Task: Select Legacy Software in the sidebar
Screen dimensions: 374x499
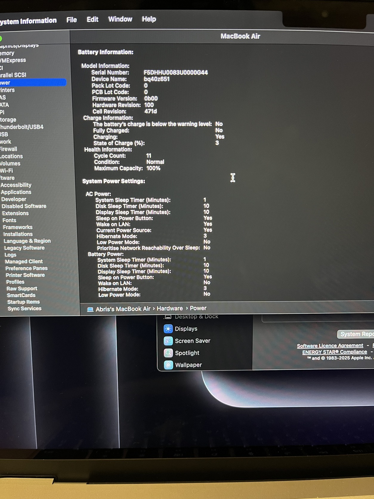Action: point(24,248)
